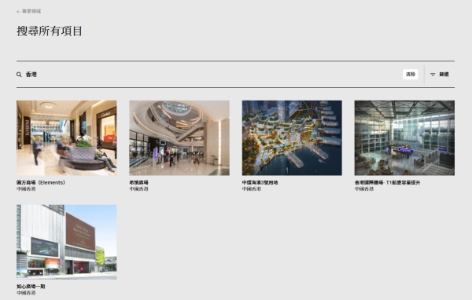Open the 如心廣場一期 building thumbnail
The width and height of the screenshot is (472, 300).
pyautogui.click(x=67, y=242)
